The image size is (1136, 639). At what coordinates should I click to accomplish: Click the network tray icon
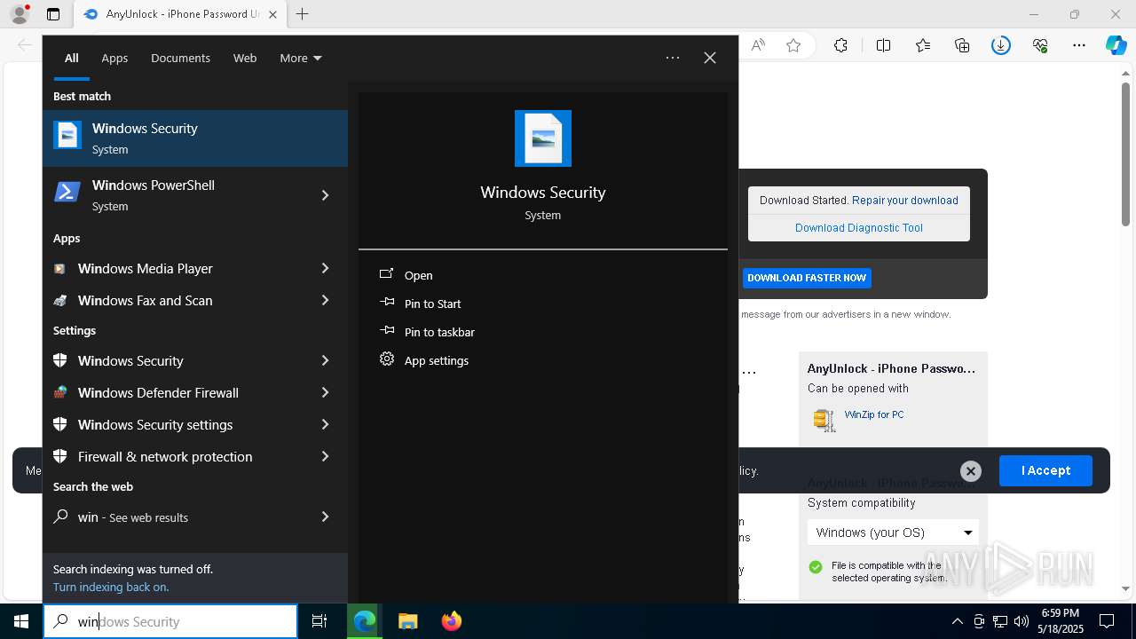[x=1000, y=621]
